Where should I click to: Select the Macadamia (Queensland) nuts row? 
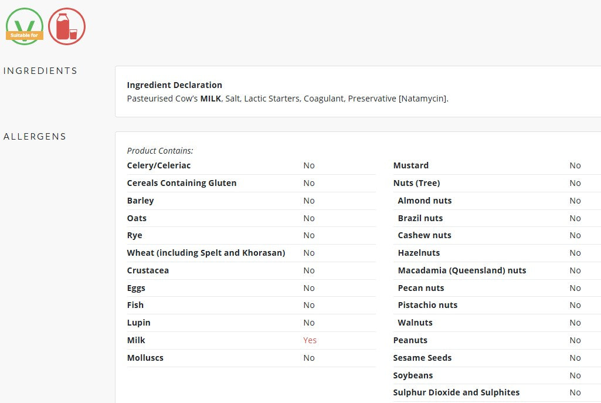pyautogui.click(x=497, y=270)
